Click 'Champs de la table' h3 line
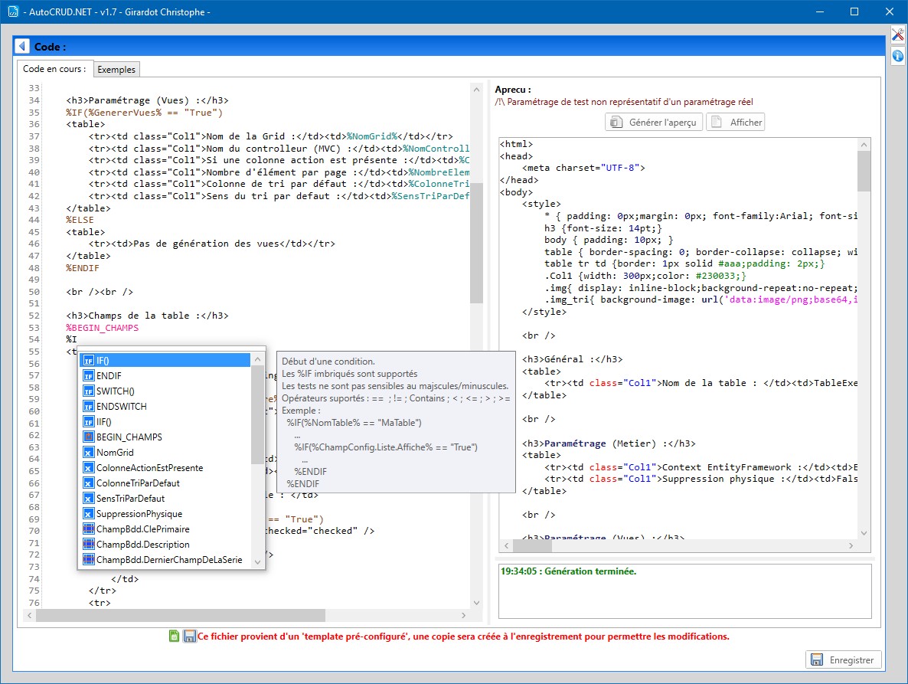 (147, 316)
